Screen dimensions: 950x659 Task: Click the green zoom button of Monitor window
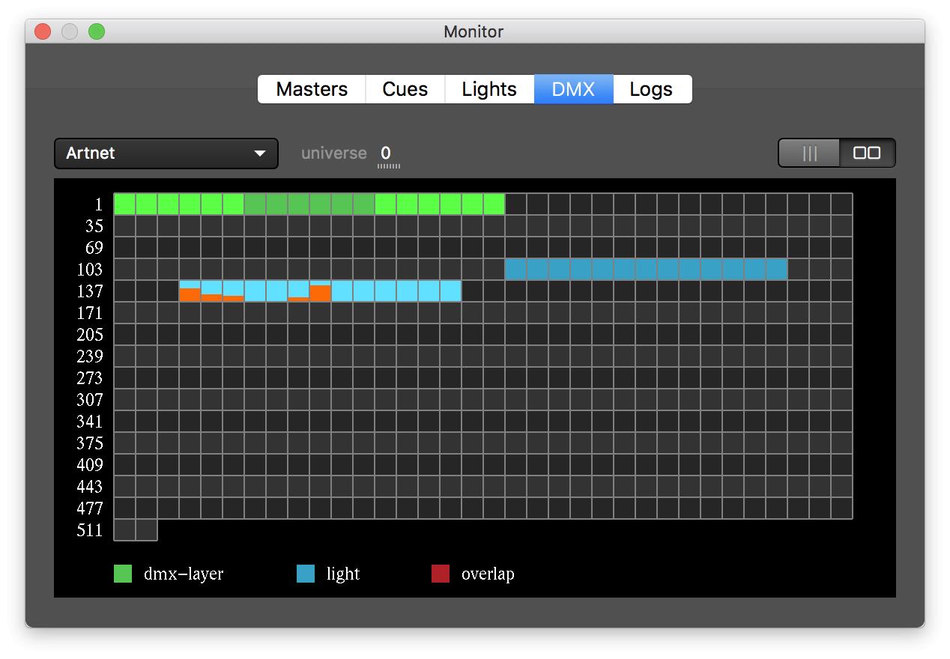97,31
